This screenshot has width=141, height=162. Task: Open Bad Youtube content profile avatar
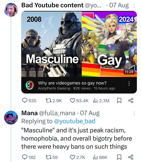[11, 10]
